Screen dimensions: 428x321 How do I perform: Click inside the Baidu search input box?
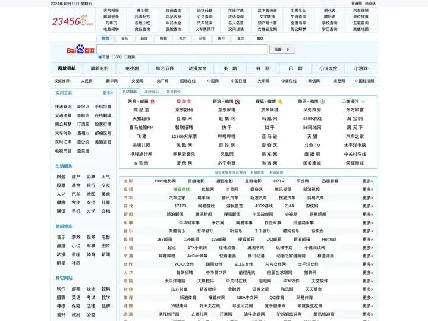pyautogui.click(x=182, y=49)
